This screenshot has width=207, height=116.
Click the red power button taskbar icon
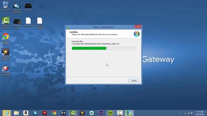point(45,113)
